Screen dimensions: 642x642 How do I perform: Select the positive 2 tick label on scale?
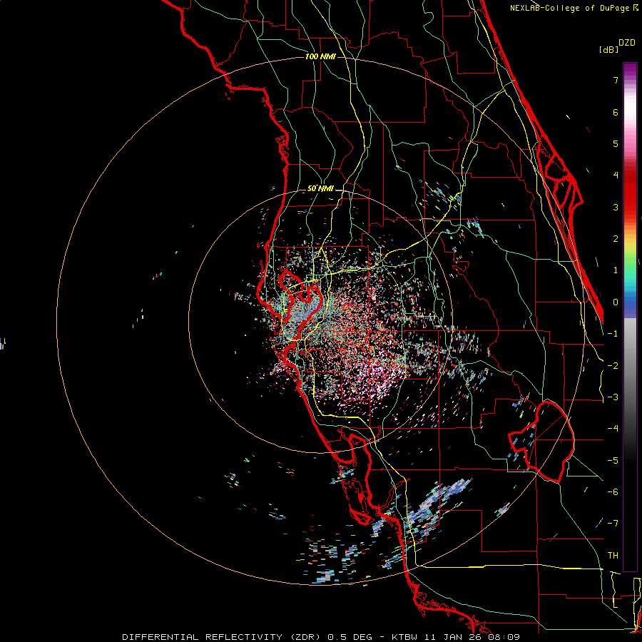pyautogui.click(x=616, y=239)
